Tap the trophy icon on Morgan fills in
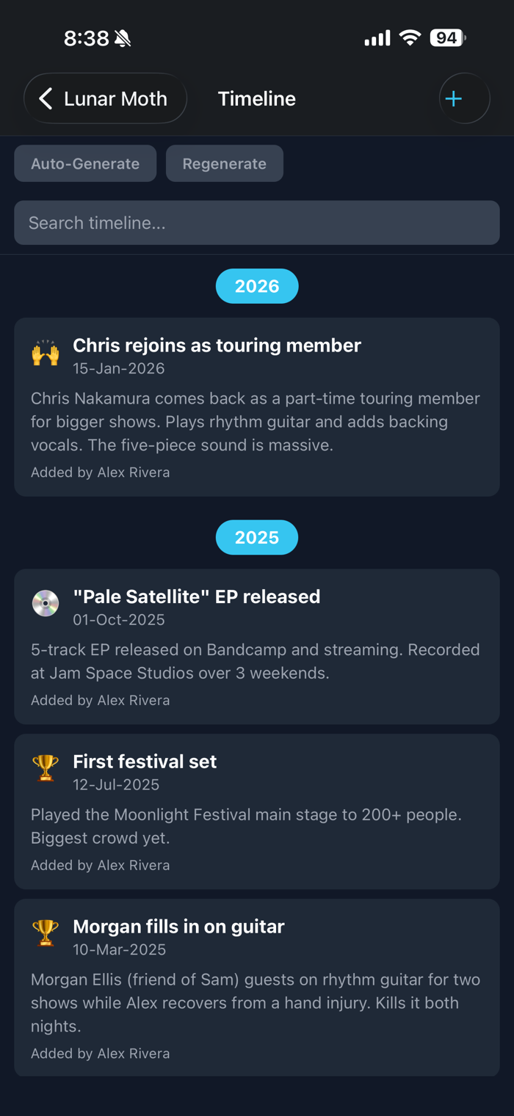 (x=46, y=933)
